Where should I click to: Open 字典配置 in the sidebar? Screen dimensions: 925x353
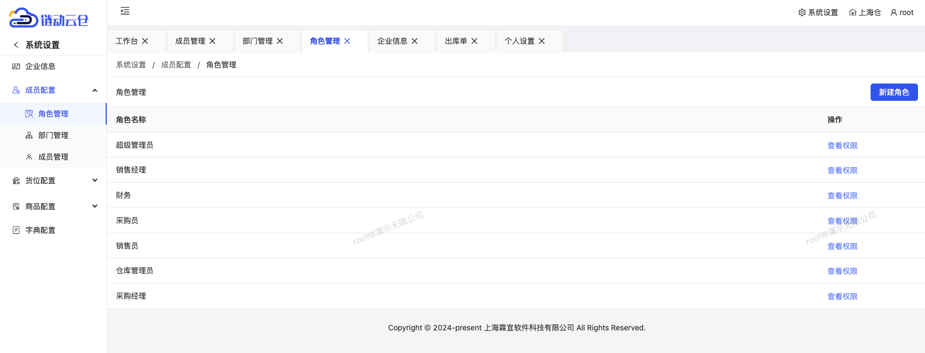[40, 230]
